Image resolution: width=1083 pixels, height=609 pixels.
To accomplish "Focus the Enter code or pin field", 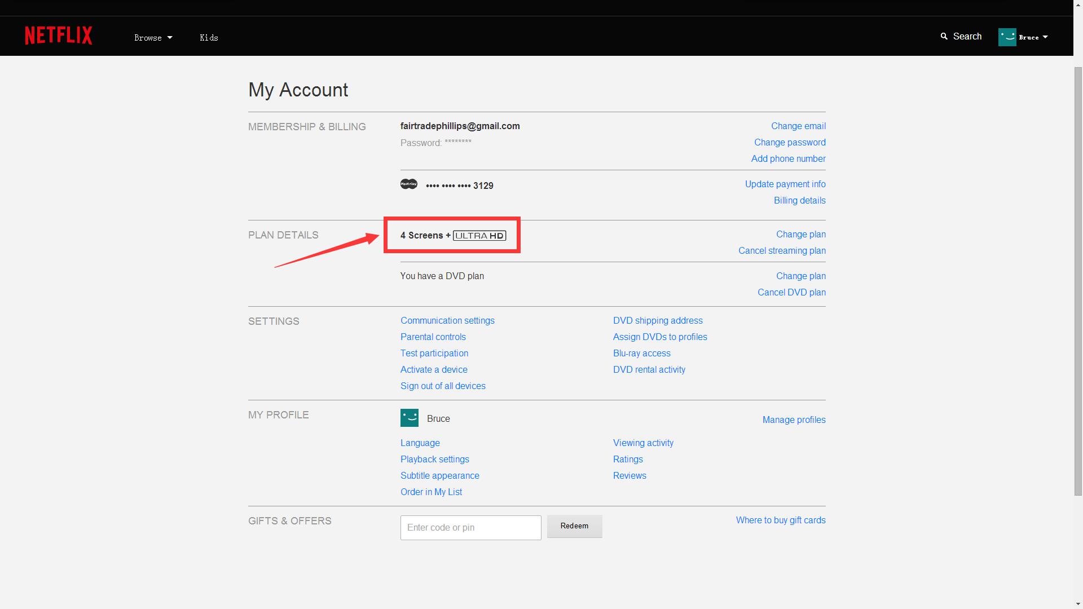I will (x=471, y=528).
